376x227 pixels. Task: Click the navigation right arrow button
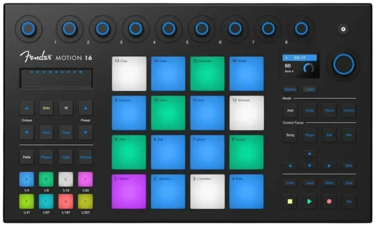tap(329, 166)
